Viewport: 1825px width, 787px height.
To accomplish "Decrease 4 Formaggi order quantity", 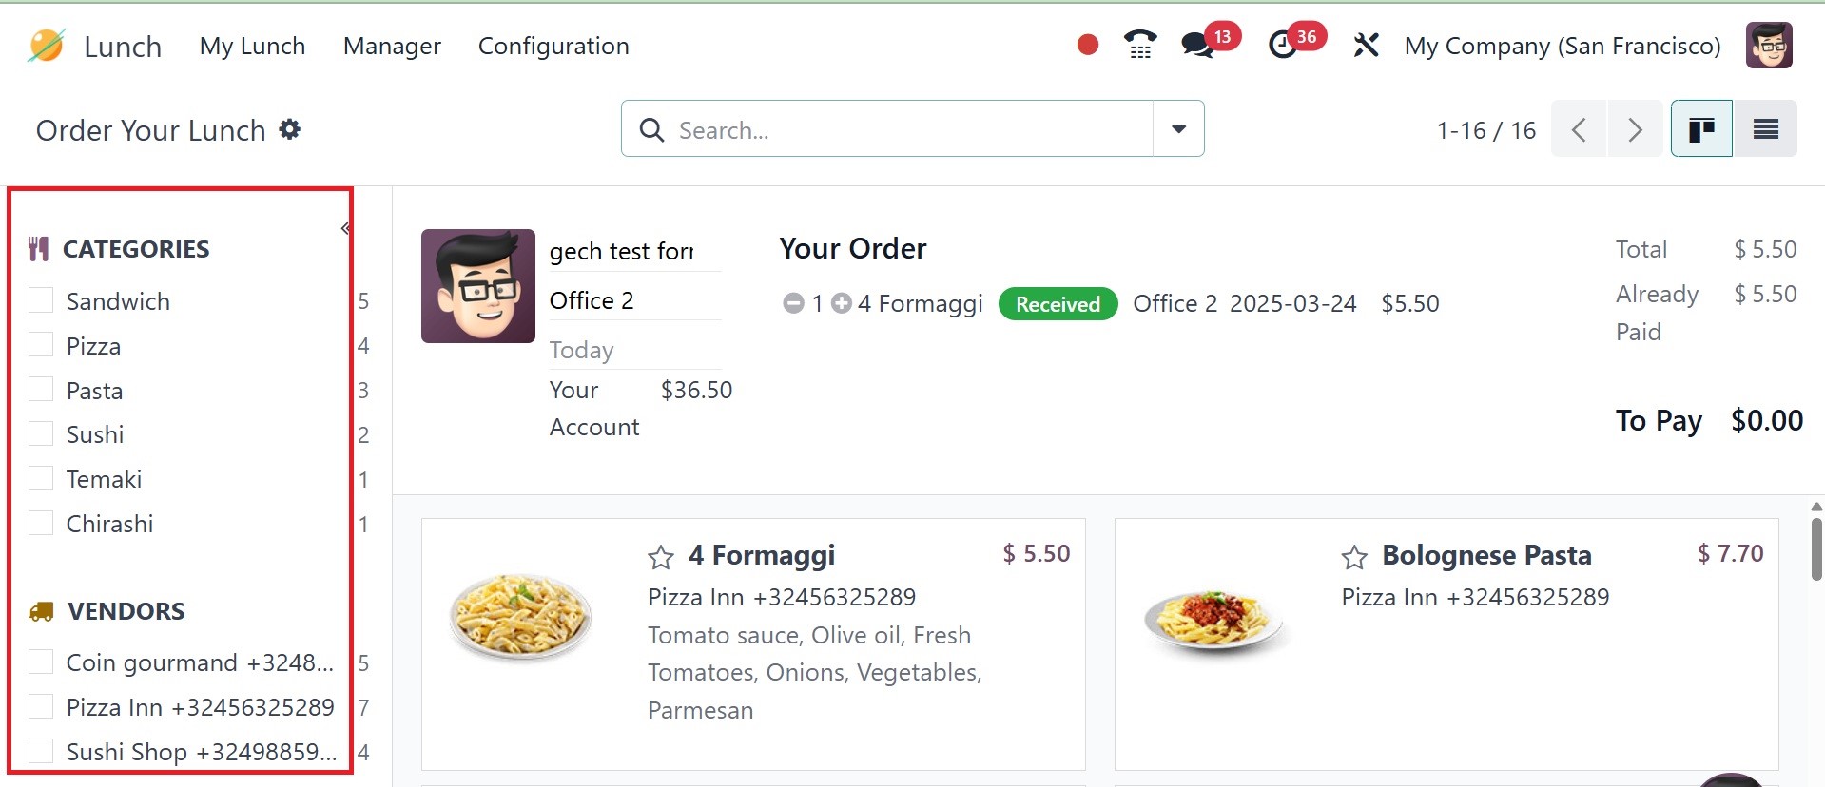I will 793,303.
